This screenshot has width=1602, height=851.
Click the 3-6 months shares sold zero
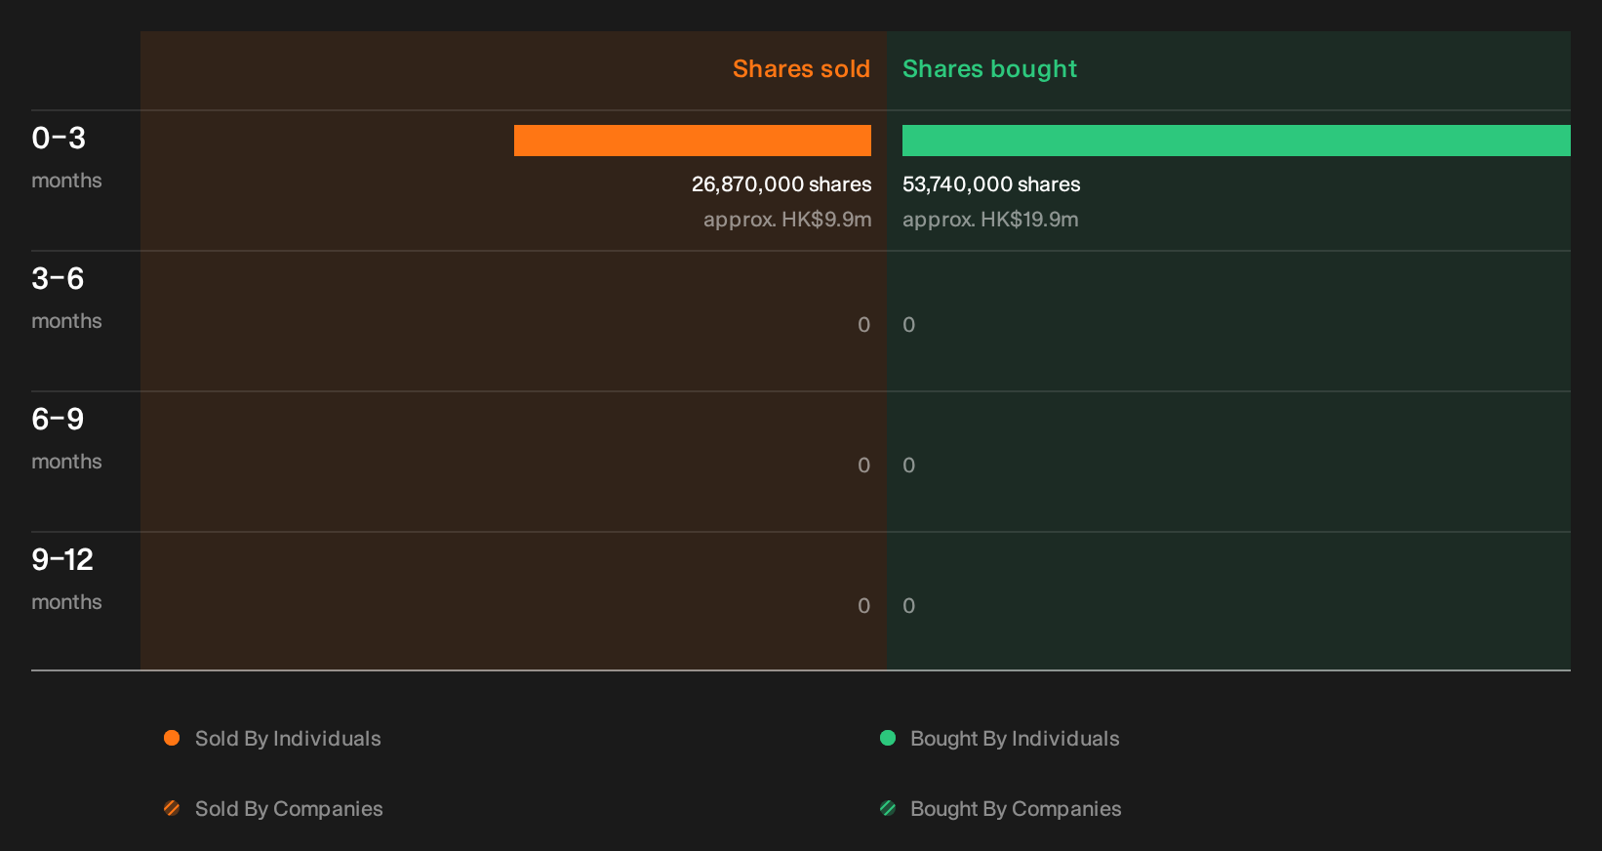[863, 325]
